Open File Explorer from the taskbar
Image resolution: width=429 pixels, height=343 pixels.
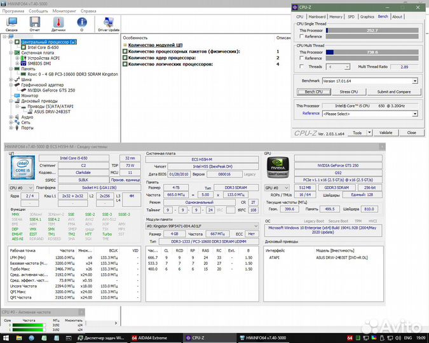point(19,338)
